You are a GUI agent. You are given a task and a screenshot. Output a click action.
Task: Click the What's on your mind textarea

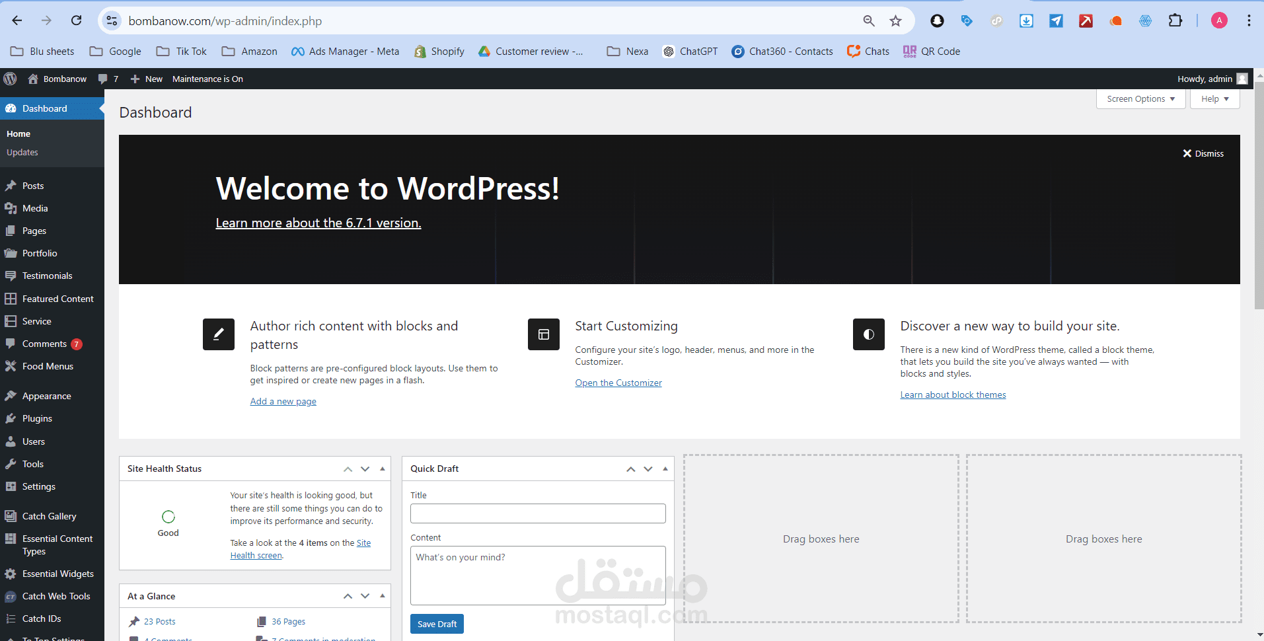click(538, 576)
